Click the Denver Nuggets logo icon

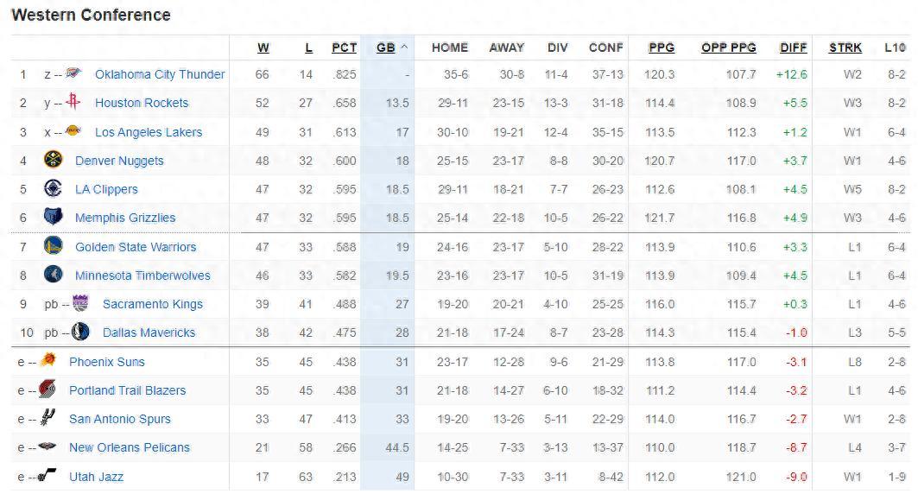tap(54, 161)
